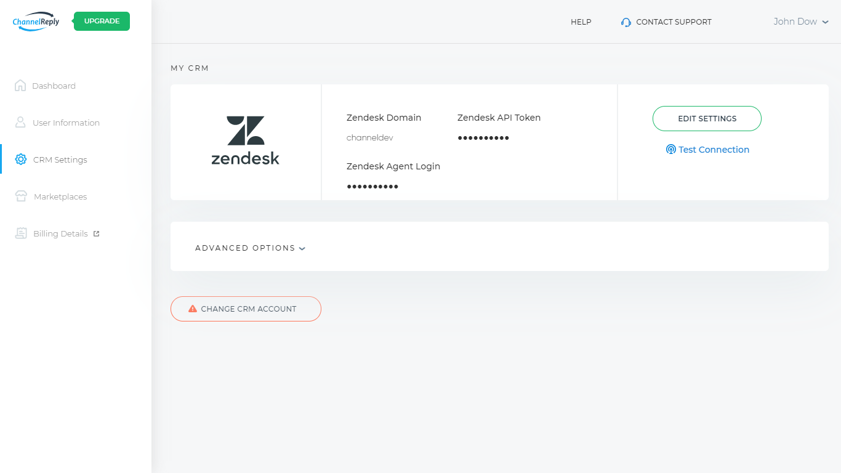841x473 pixels.
Task: Expand ADVANCED OPTIONS section
Action: (250, 248)
